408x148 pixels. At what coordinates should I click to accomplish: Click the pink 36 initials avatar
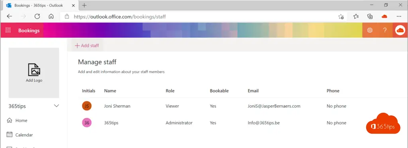click(x=86, y=123)
